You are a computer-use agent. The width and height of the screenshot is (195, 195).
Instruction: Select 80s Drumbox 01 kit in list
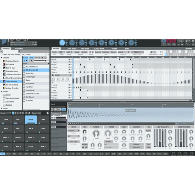tap(36, 67)
